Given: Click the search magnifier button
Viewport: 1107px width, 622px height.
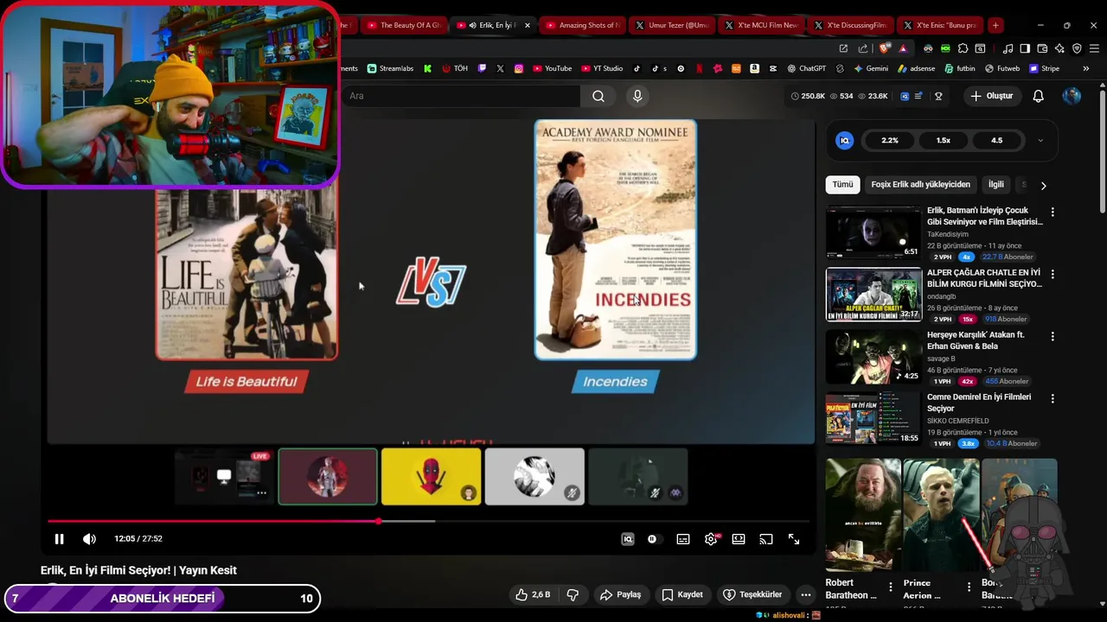Looking at the screenshot, I should [x=598, y=96].
